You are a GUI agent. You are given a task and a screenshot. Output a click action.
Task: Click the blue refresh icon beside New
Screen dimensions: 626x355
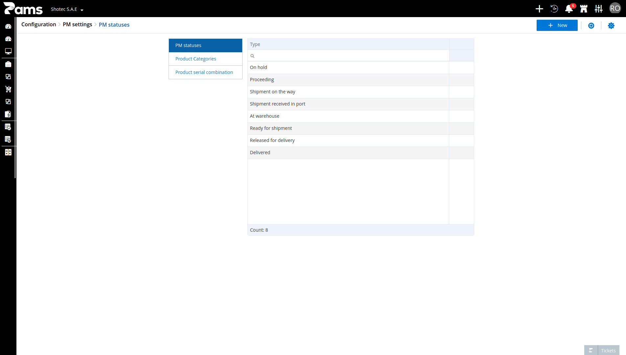click(591, 26)
